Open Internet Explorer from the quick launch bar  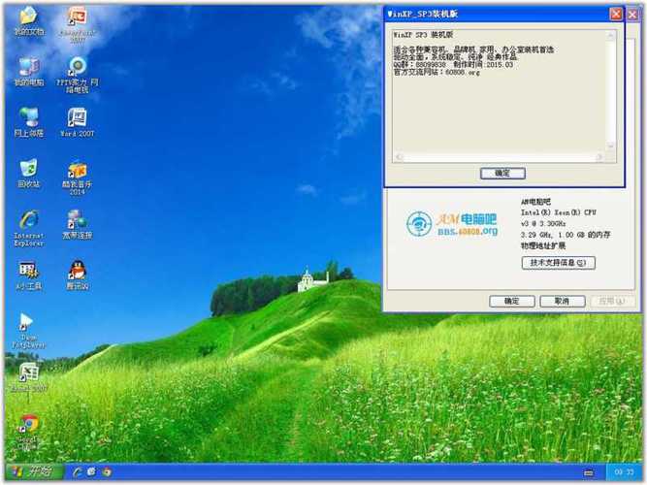coord(77,471)
